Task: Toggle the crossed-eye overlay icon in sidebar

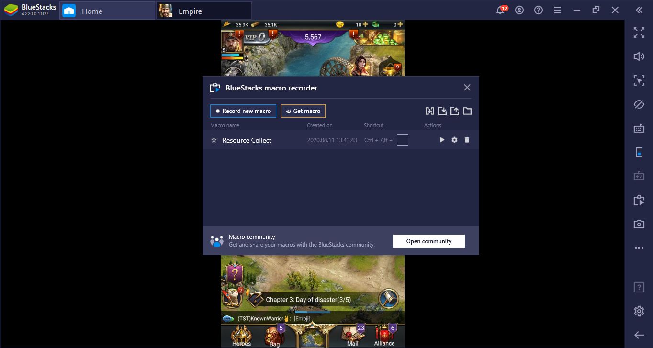Action: click(639, 104)
